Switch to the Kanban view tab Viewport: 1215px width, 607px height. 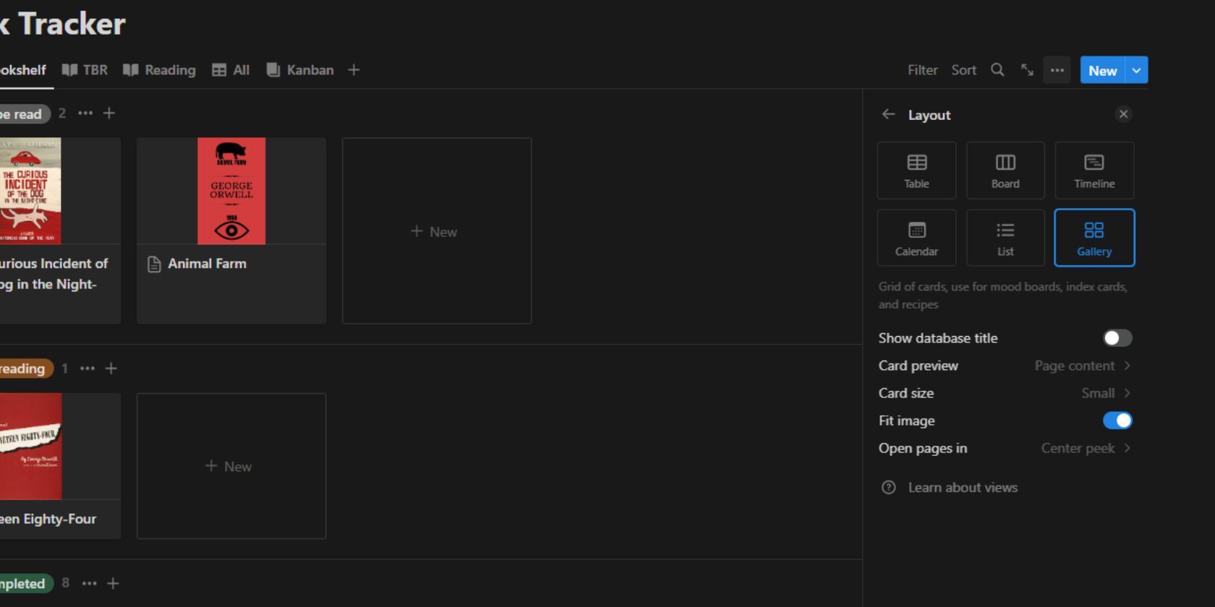click(x=300, y=70)
